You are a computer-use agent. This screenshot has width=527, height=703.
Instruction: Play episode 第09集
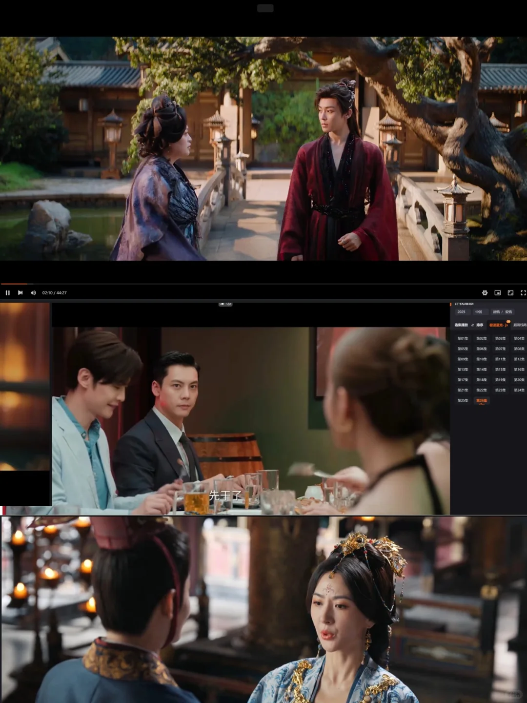click(463, 359)
